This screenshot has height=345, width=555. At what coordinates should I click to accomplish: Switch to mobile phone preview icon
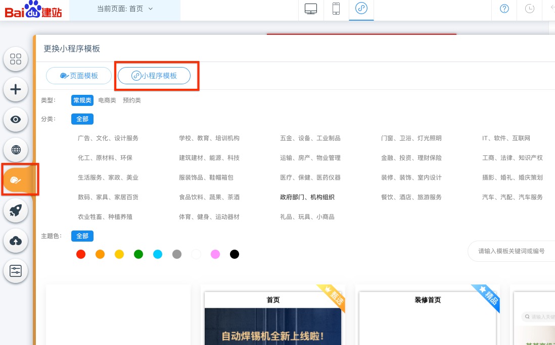point(336,9)
